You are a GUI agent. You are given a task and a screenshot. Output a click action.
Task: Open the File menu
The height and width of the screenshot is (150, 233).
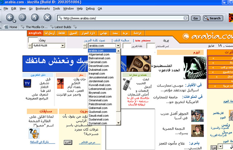coord(6,9)
